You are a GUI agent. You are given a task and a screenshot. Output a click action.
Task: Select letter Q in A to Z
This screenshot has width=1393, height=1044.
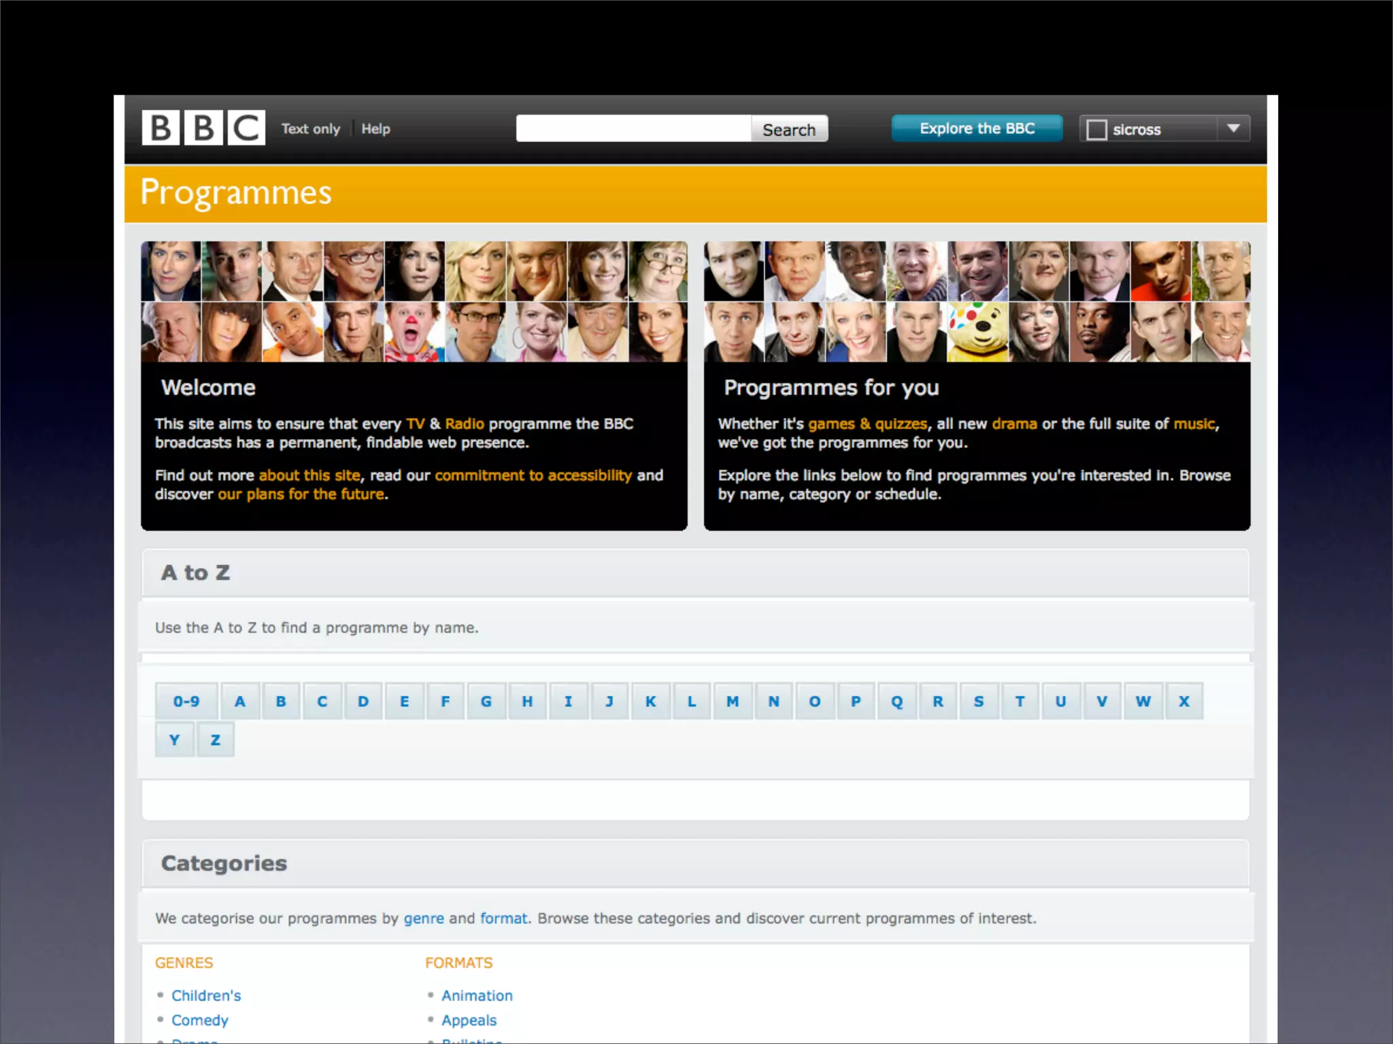pos(897,701)
